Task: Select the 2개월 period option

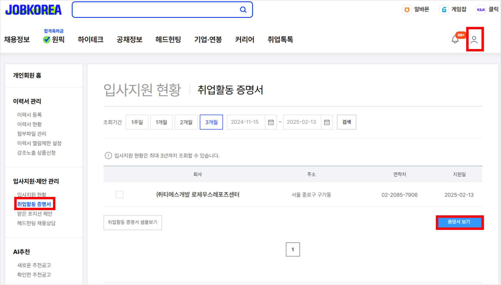Action: tap(186, 122)
